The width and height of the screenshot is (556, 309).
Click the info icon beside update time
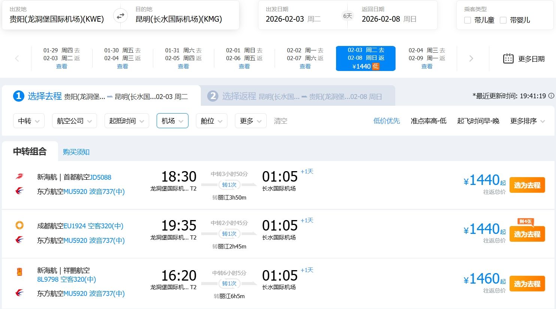point(551,96)
